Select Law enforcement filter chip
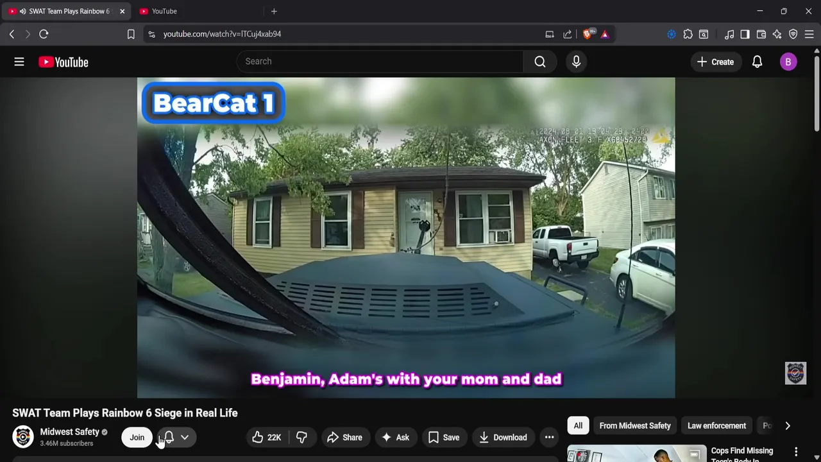 (716, 425)
